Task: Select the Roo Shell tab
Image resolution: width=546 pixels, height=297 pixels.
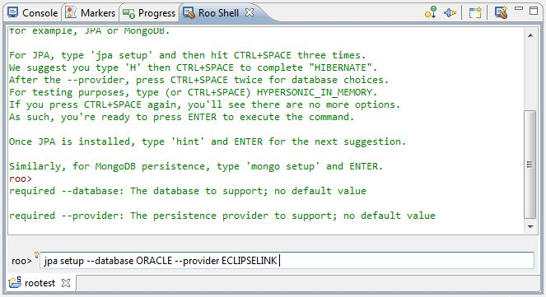Action: tap(218, 13)
